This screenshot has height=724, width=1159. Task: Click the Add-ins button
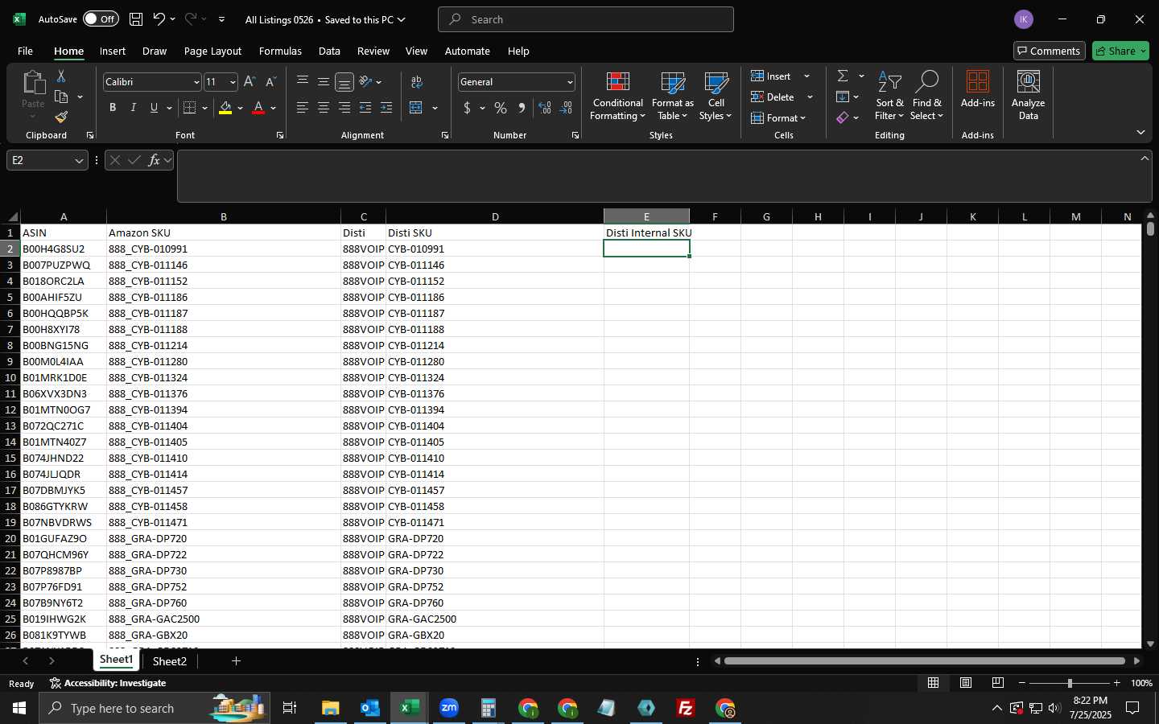coord(978,89)
